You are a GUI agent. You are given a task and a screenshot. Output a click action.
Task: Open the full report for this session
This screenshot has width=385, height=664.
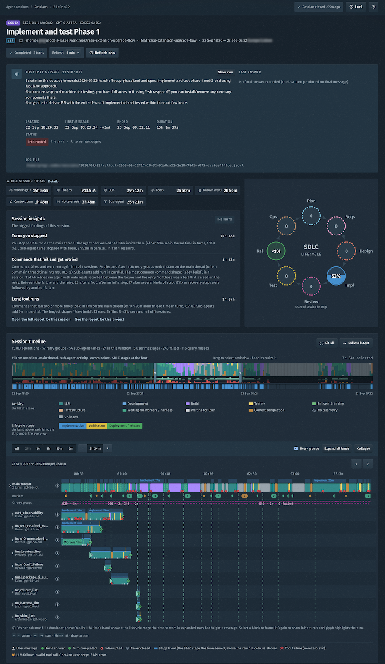click(41, 320)
